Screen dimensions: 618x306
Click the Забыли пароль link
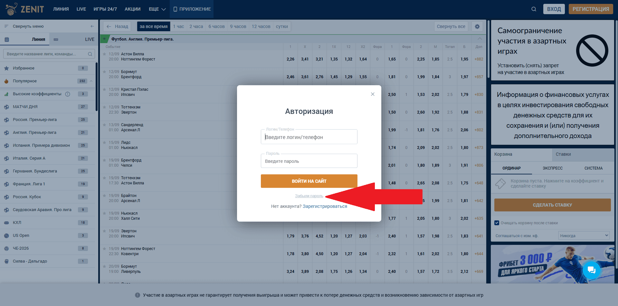(x=309, y=196)
